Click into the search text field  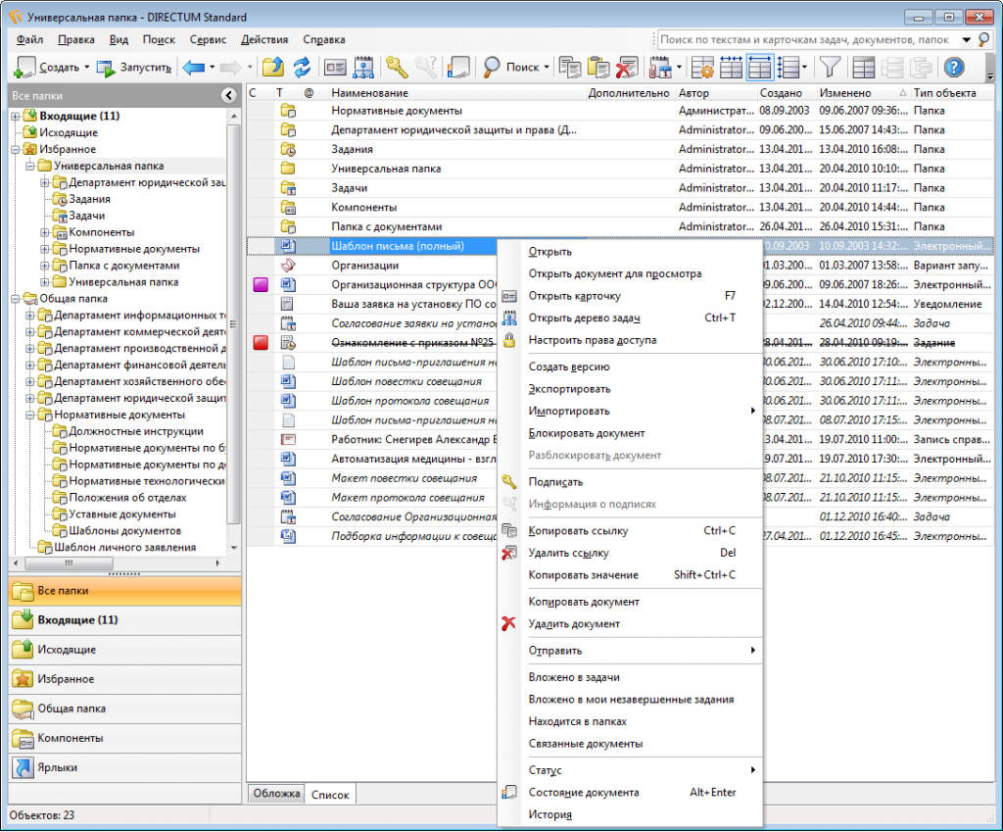tap(806, 39)
